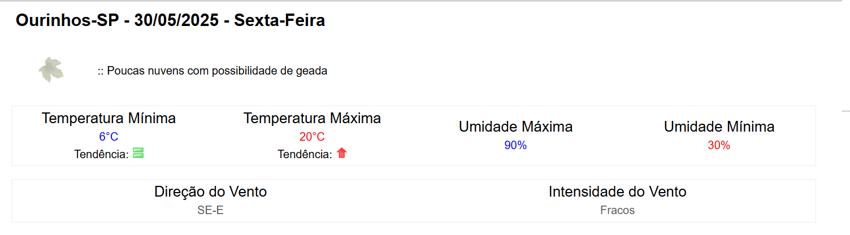Click Tendência label under minimum temperature
The image size is (850, 235).
pos(101,154)
